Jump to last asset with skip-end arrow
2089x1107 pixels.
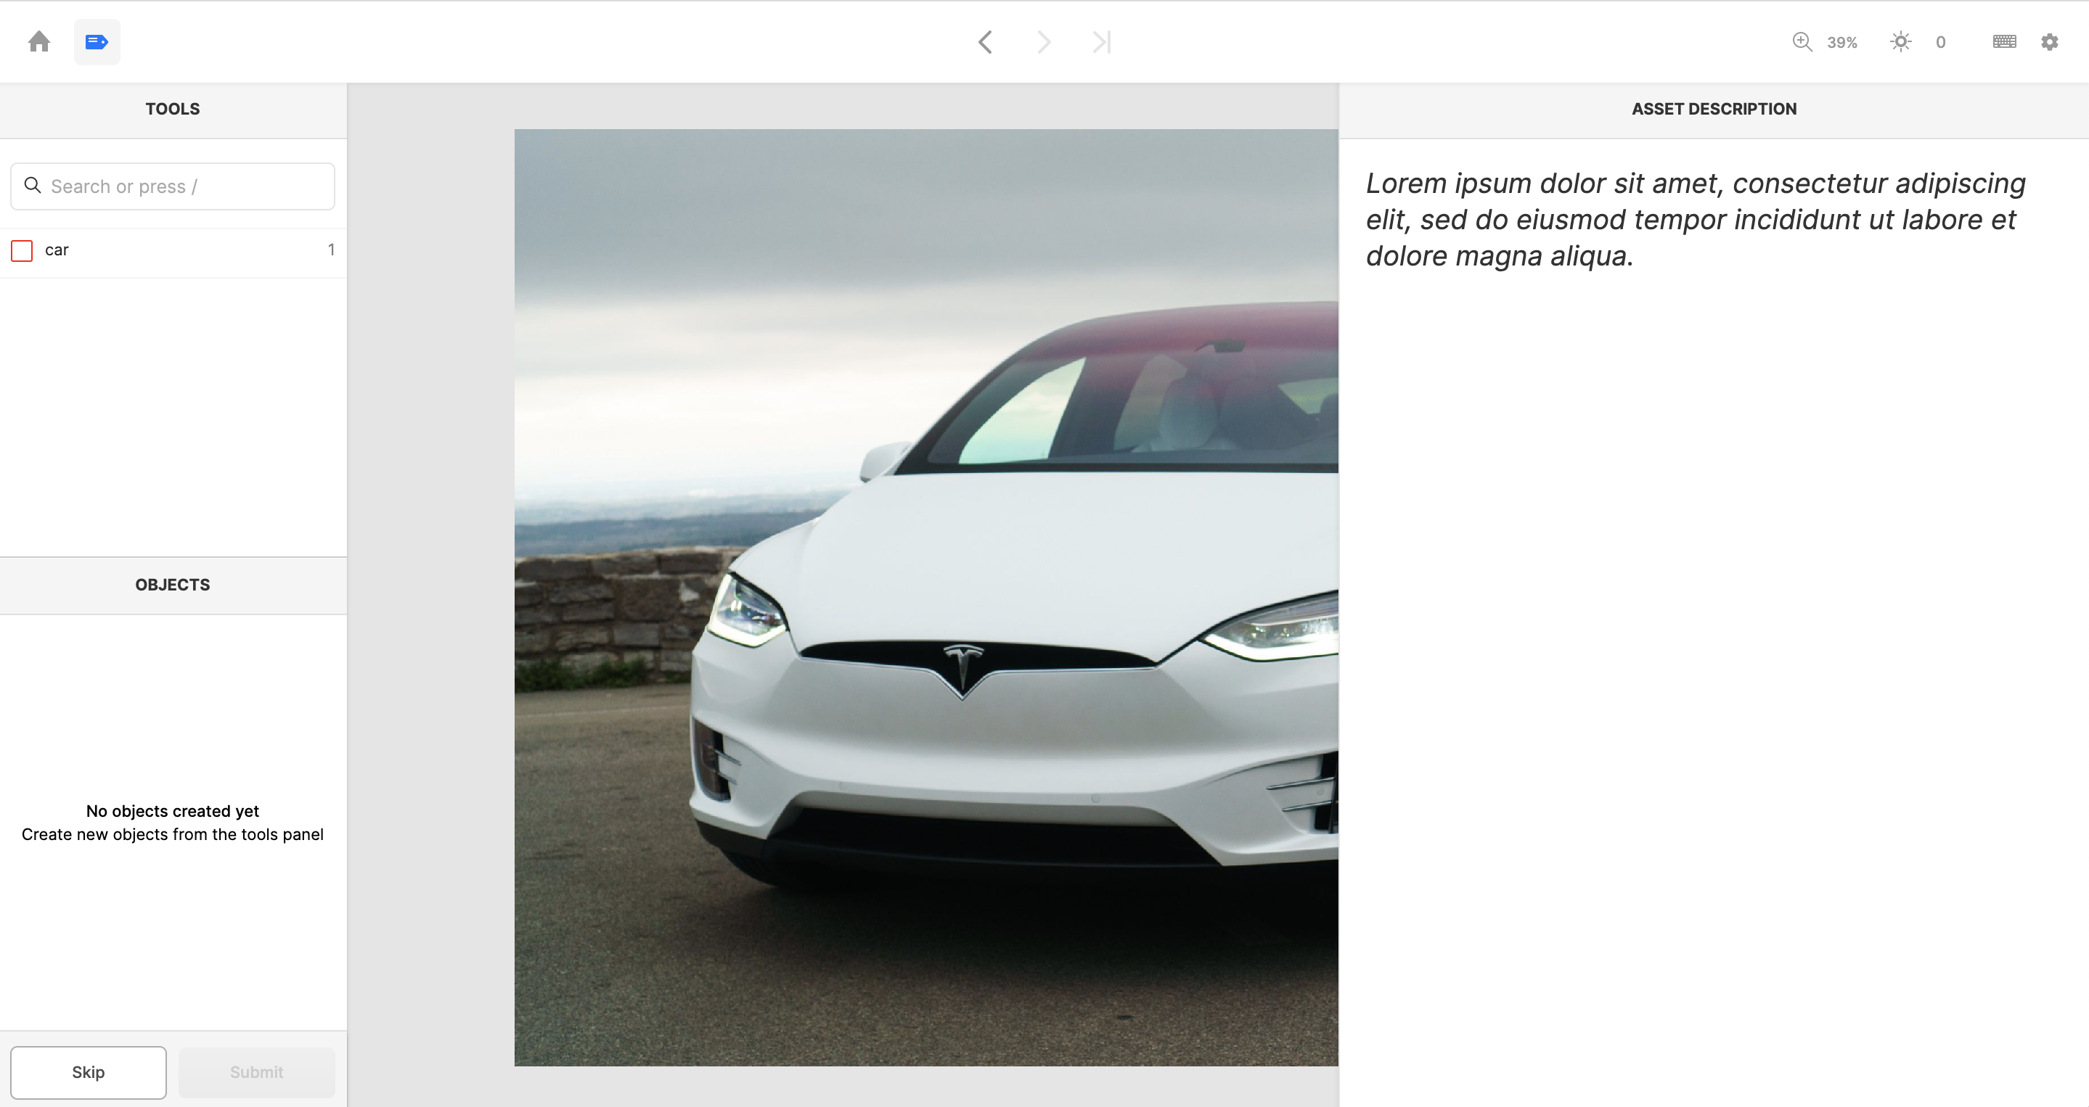click(1101, 42)
